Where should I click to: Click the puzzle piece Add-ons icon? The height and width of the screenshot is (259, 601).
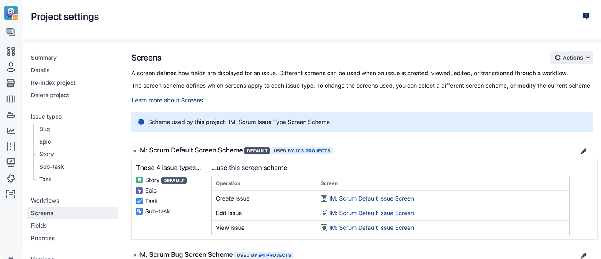[x=11, y=178]
